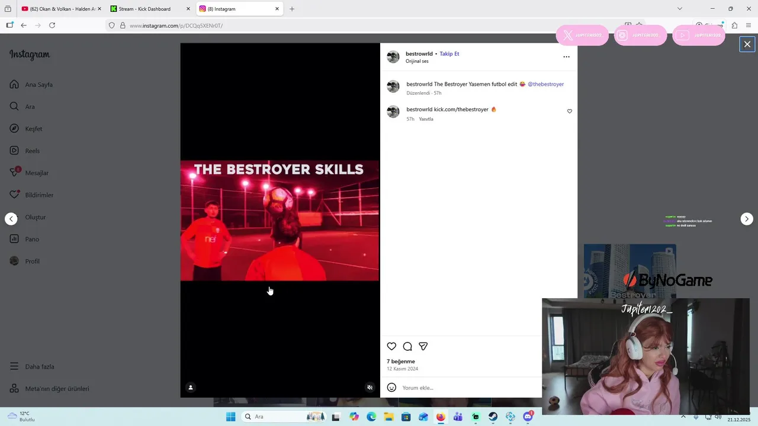Open Discord from the taskbar
Viewport: 758px width, 426px height.
(x=528, y=417)
